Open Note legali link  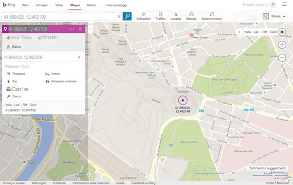pyautogui.click(x=38, y=183)
